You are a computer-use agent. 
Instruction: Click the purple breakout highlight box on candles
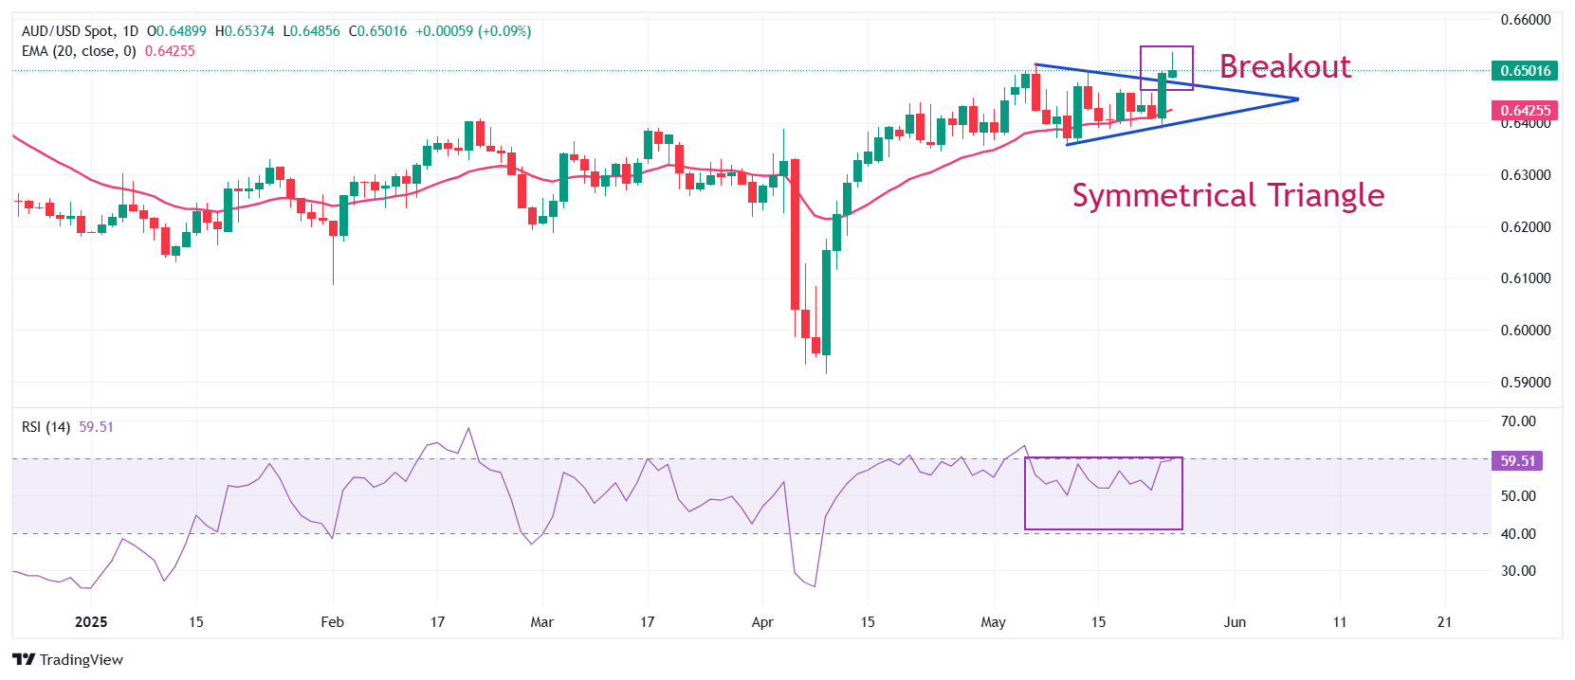pyautogui.click(x=1166, y=67)
